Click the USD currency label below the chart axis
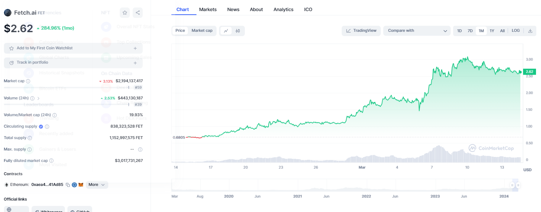541x212 pixels. click(x=527, y=170)
